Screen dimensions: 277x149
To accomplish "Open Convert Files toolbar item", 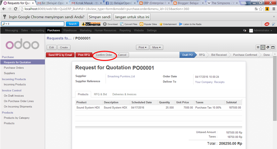I will pos(129,24).
